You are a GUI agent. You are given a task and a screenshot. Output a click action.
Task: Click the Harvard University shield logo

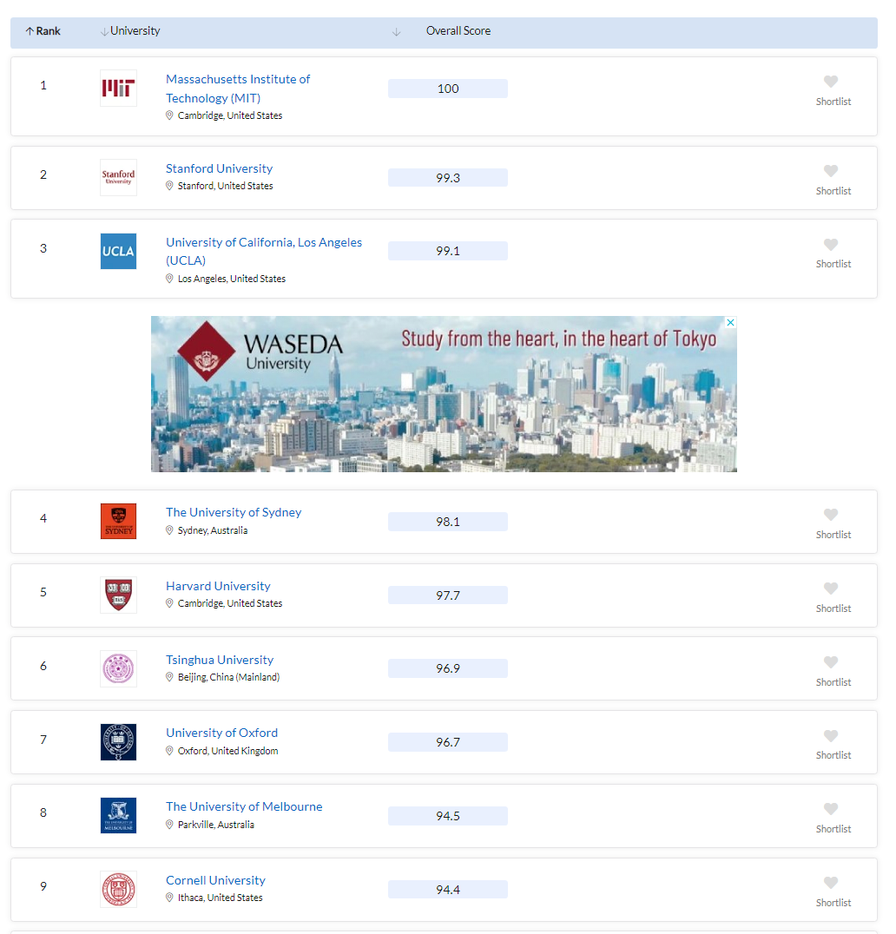click(x=118, y=595)
